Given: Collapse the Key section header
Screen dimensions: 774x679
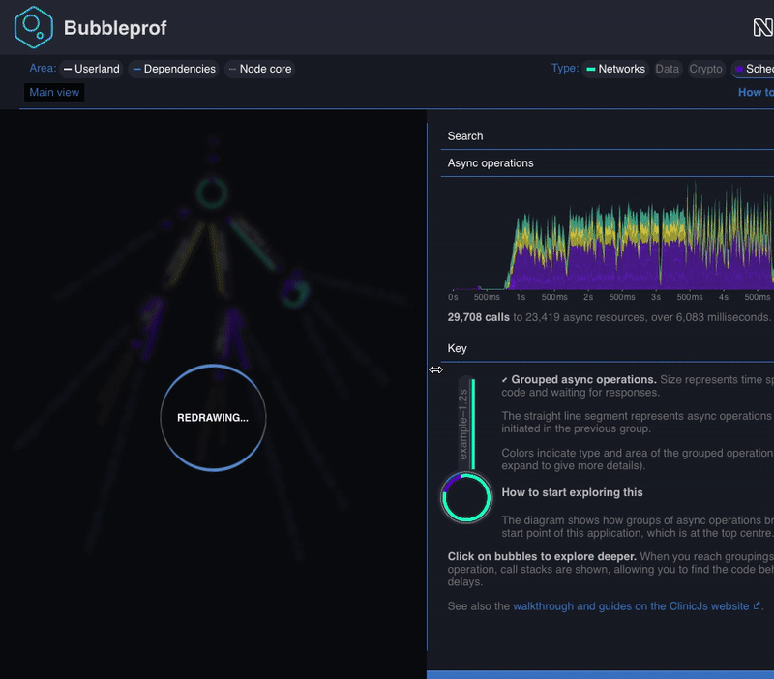Looking at the screenshot, I should pyautogui.click(x=608, y=348).
